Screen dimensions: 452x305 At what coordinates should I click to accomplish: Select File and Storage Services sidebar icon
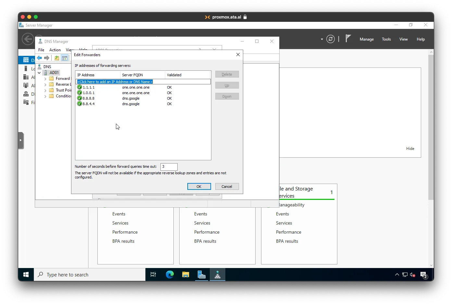click(26, 102)
